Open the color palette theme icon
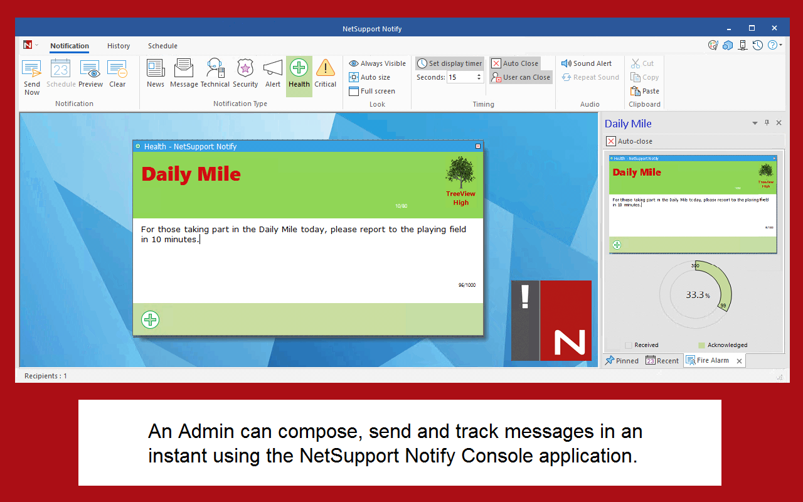The width and height of the screenshot is (803, 502). click(713, 45)
